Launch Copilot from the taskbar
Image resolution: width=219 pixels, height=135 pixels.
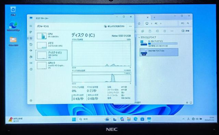122,119
